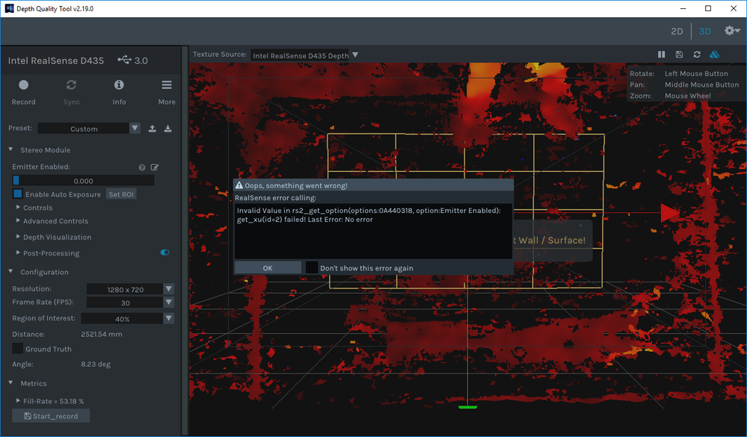The image size is (747, 437).
Task: Open the settings gear menu
Action: pos(732,31)
